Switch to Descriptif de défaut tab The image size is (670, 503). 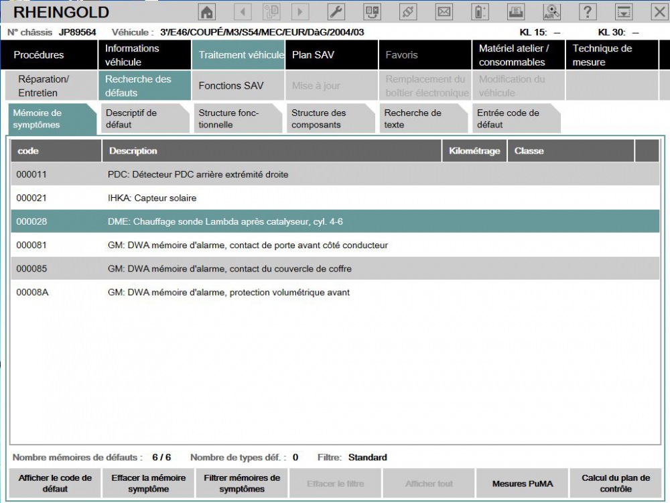145,119
